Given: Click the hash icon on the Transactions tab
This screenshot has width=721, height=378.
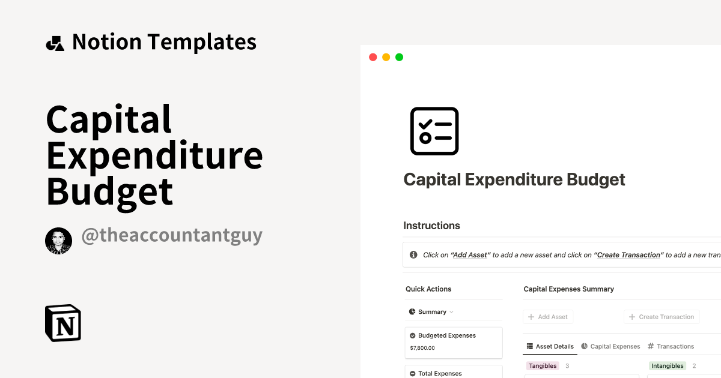Looking at the screenshot, I should click(x=651, y=346).
